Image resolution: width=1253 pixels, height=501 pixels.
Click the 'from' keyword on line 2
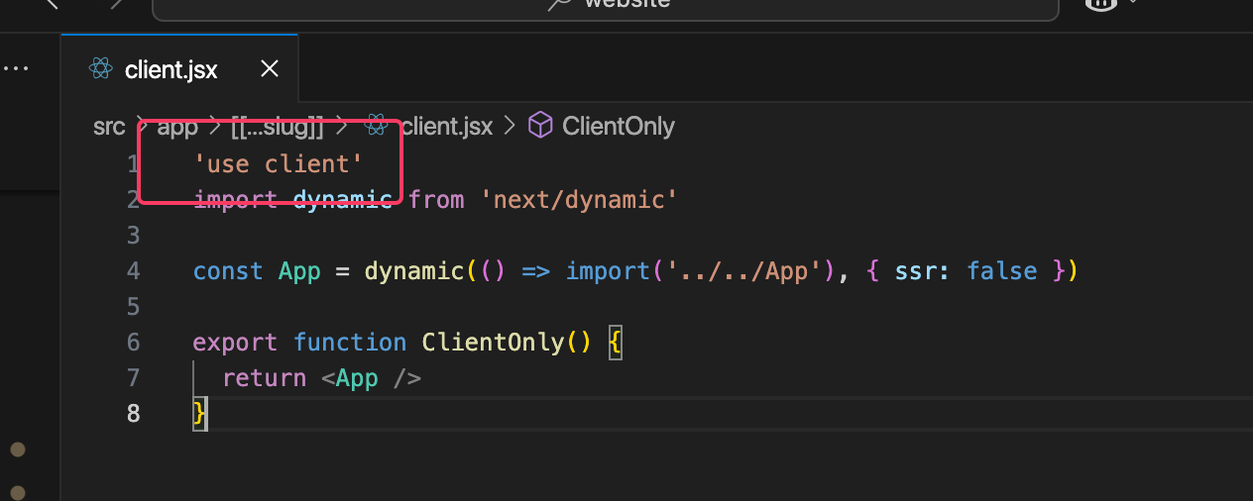click(436, 200)
